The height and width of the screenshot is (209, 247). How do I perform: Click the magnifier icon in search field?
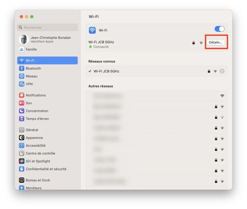coord(21,27)
